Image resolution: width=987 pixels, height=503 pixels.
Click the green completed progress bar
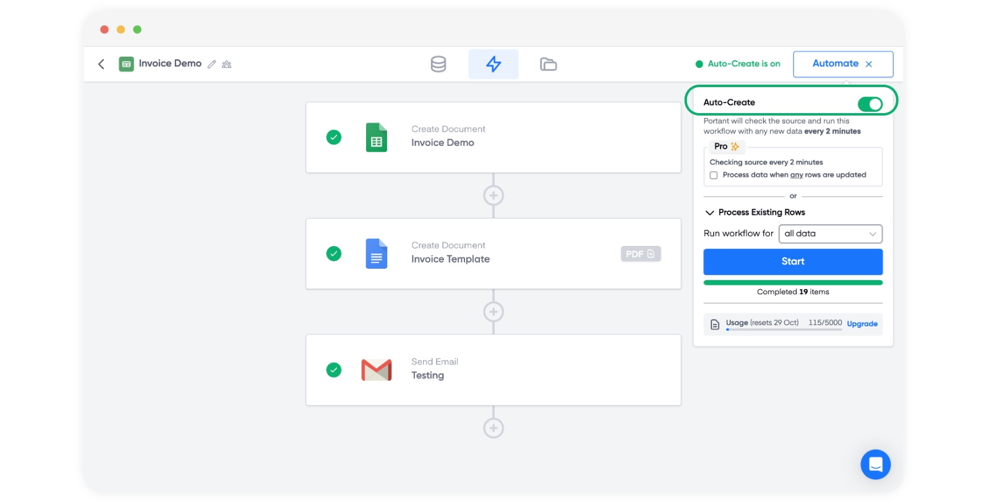coord(792,283)
